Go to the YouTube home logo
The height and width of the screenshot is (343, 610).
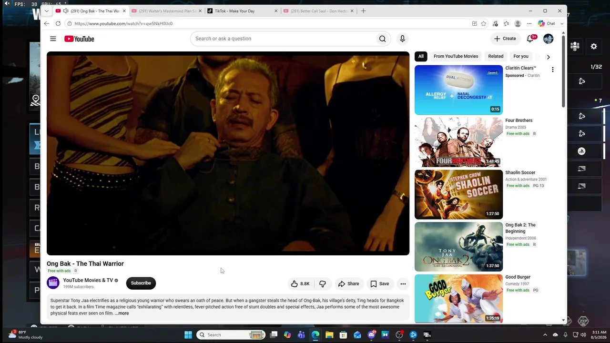tap(79, 39)
